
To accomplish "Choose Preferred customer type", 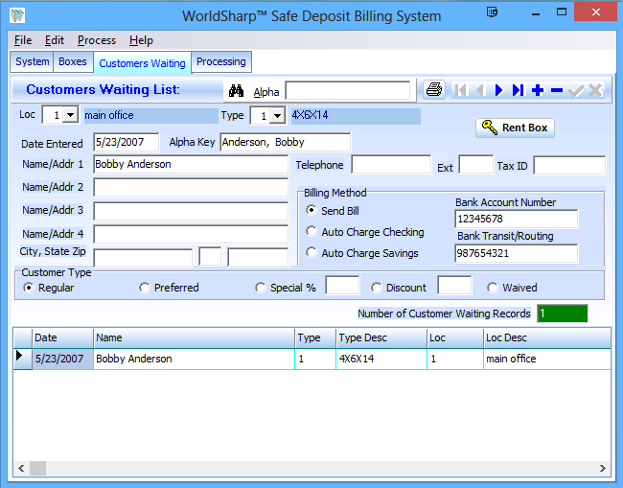I will coord(145,288).
